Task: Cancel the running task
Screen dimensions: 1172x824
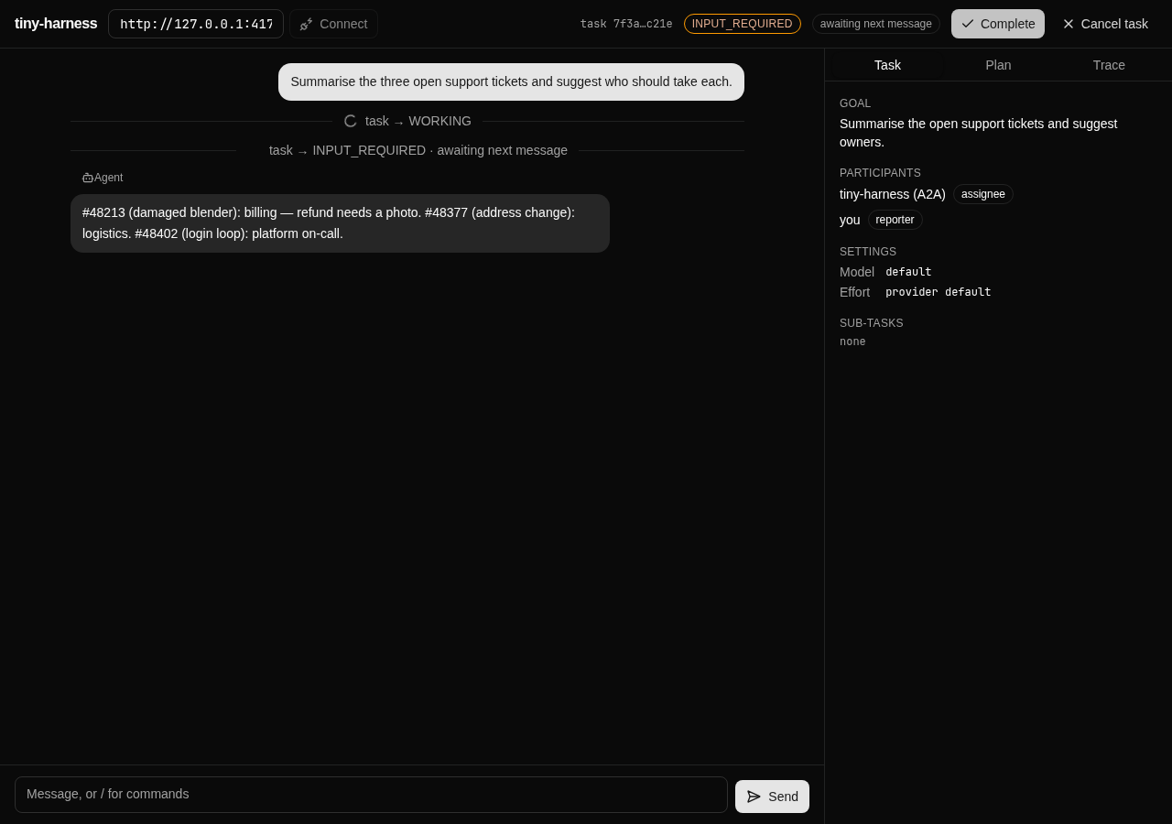Action: coord(1105,24)
